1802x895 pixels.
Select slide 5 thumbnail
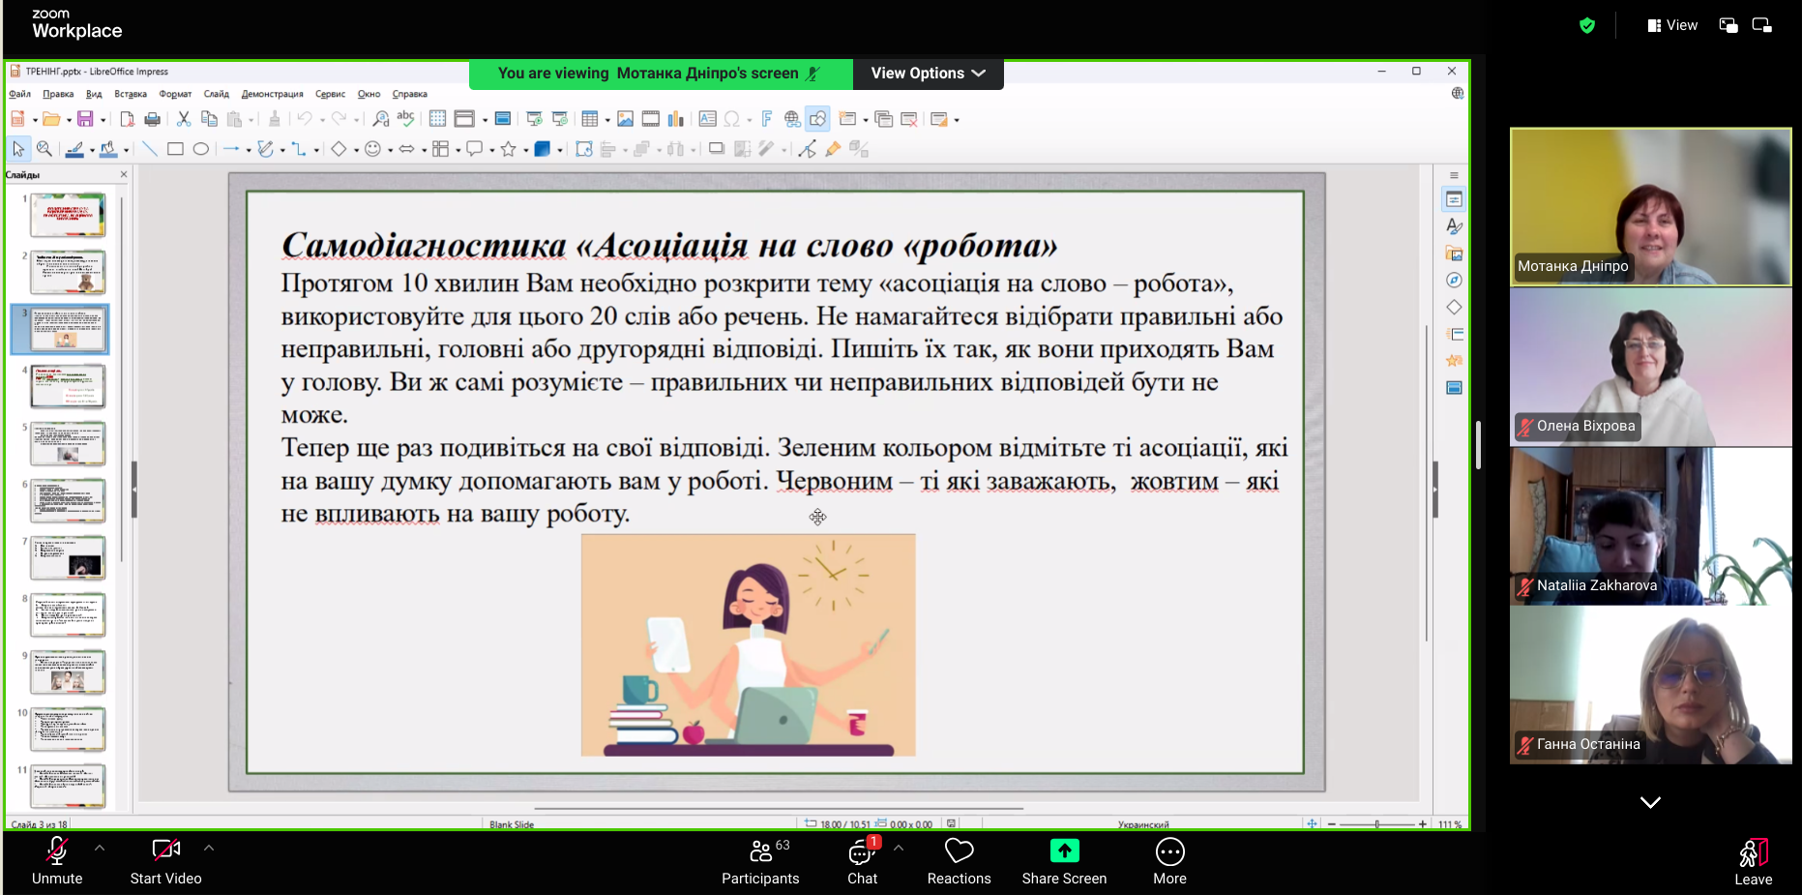[x=68, y=443]
